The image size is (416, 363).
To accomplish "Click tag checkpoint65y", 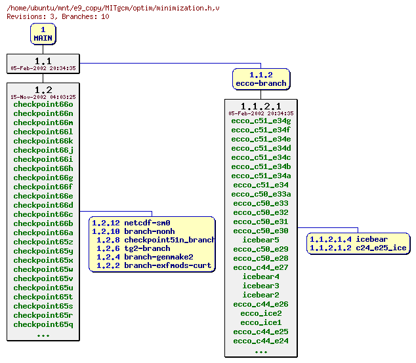I will click(x=43, y=251).
